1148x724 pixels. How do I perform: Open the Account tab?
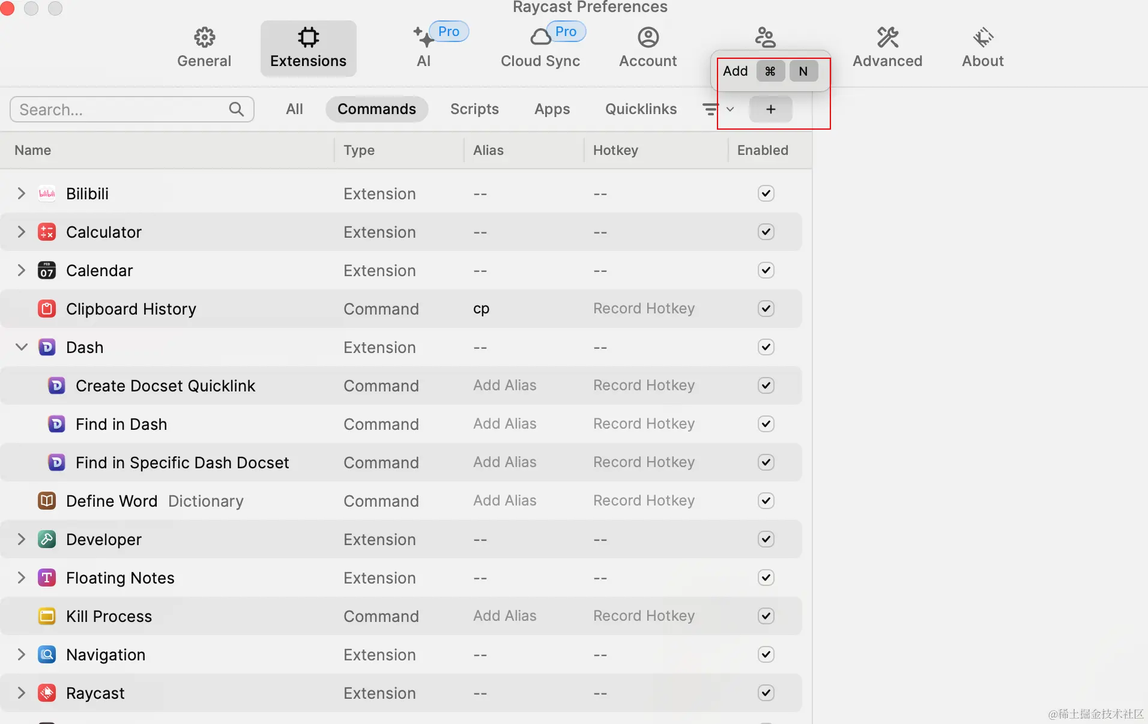pos(648,48)
